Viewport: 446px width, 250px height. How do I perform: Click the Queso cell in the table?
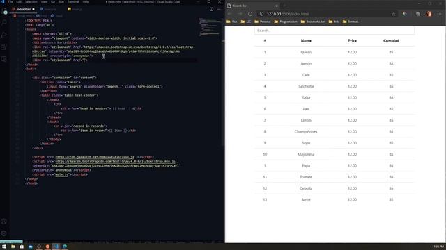[x=306, y=52]
